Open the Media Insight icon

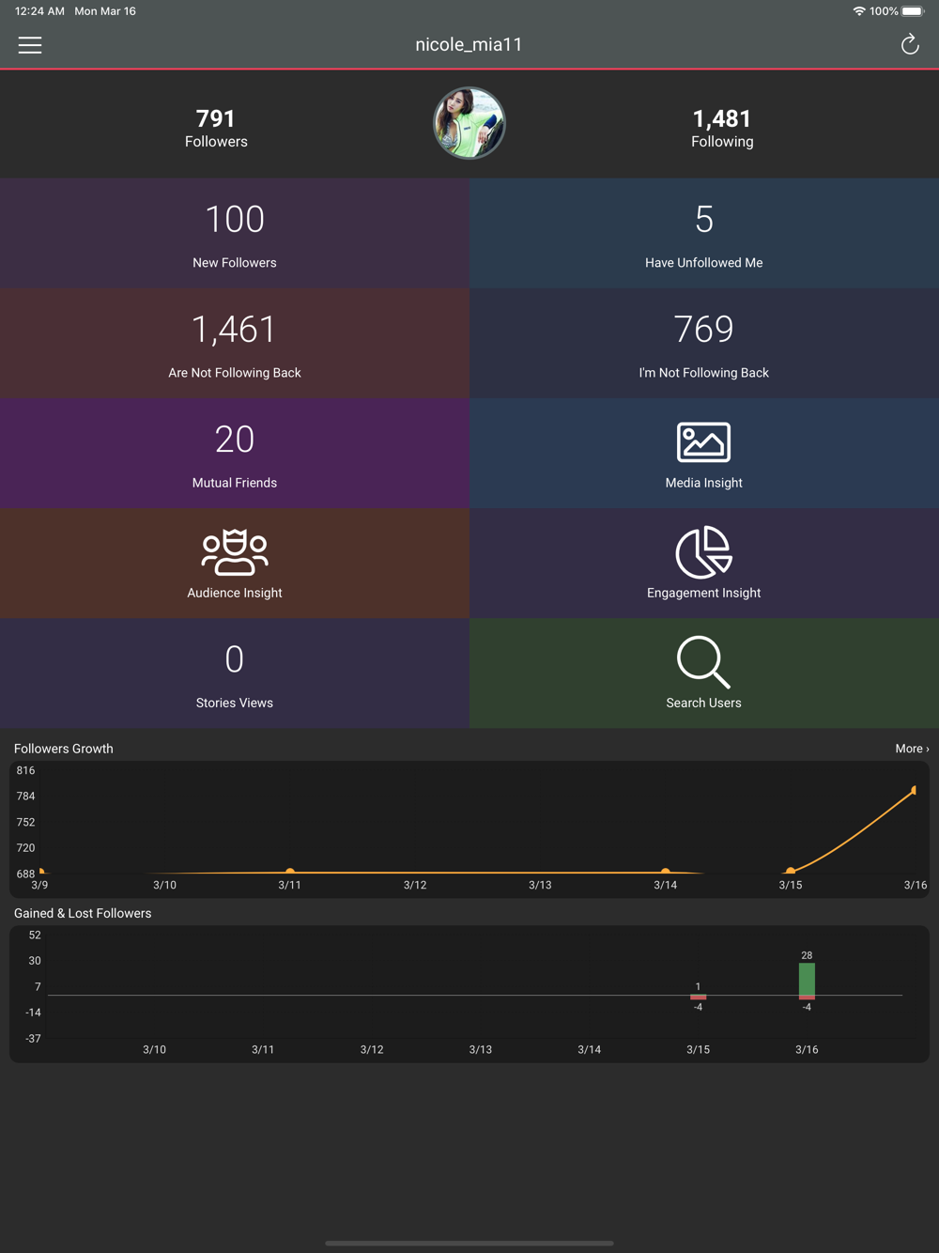[703, 441]
